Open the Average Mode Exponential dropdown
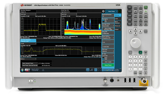Image resolution: width=164 pixels, height=94 pixels. 108,26
